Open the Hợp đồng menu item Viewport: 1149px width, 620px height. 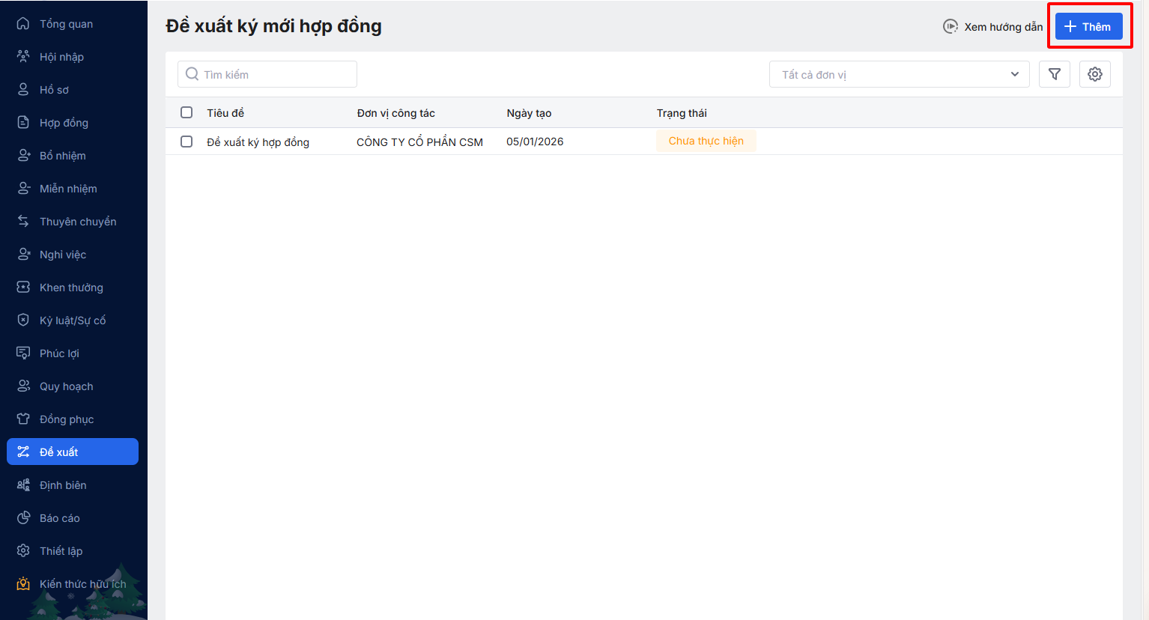[64, 123]
